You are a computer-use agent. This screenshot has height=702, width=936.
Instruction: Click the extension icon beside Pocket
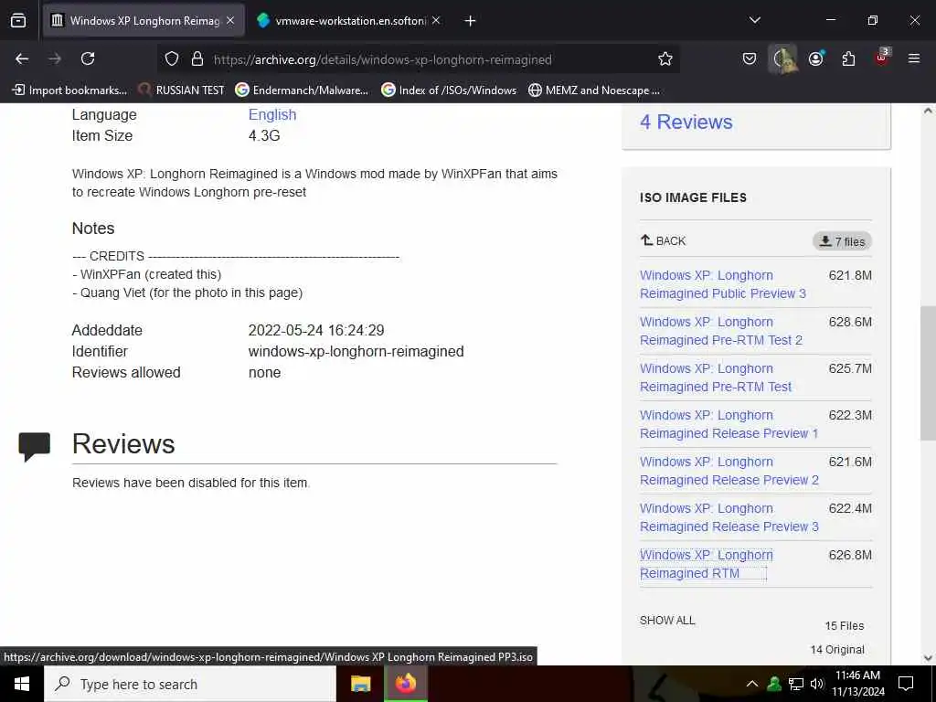point(782,58)
